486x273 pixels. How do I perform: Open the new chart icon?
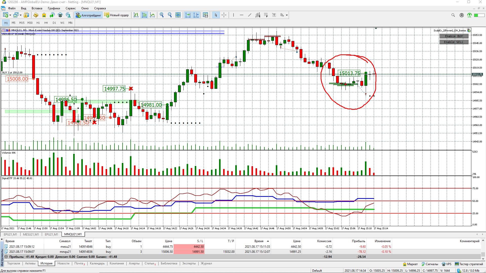coord(5,15)
